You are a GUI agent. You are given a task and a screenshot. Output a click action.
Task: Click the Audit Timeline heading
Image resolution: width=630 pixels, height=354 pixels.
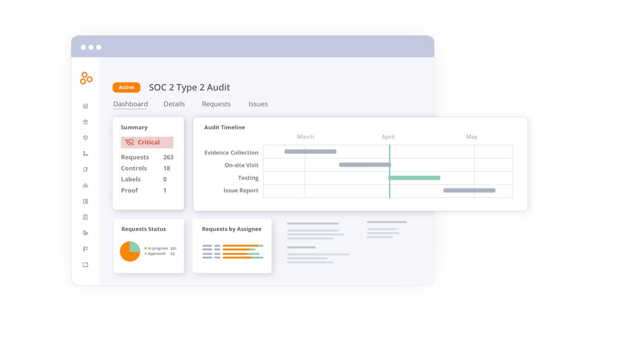(225, 128)
